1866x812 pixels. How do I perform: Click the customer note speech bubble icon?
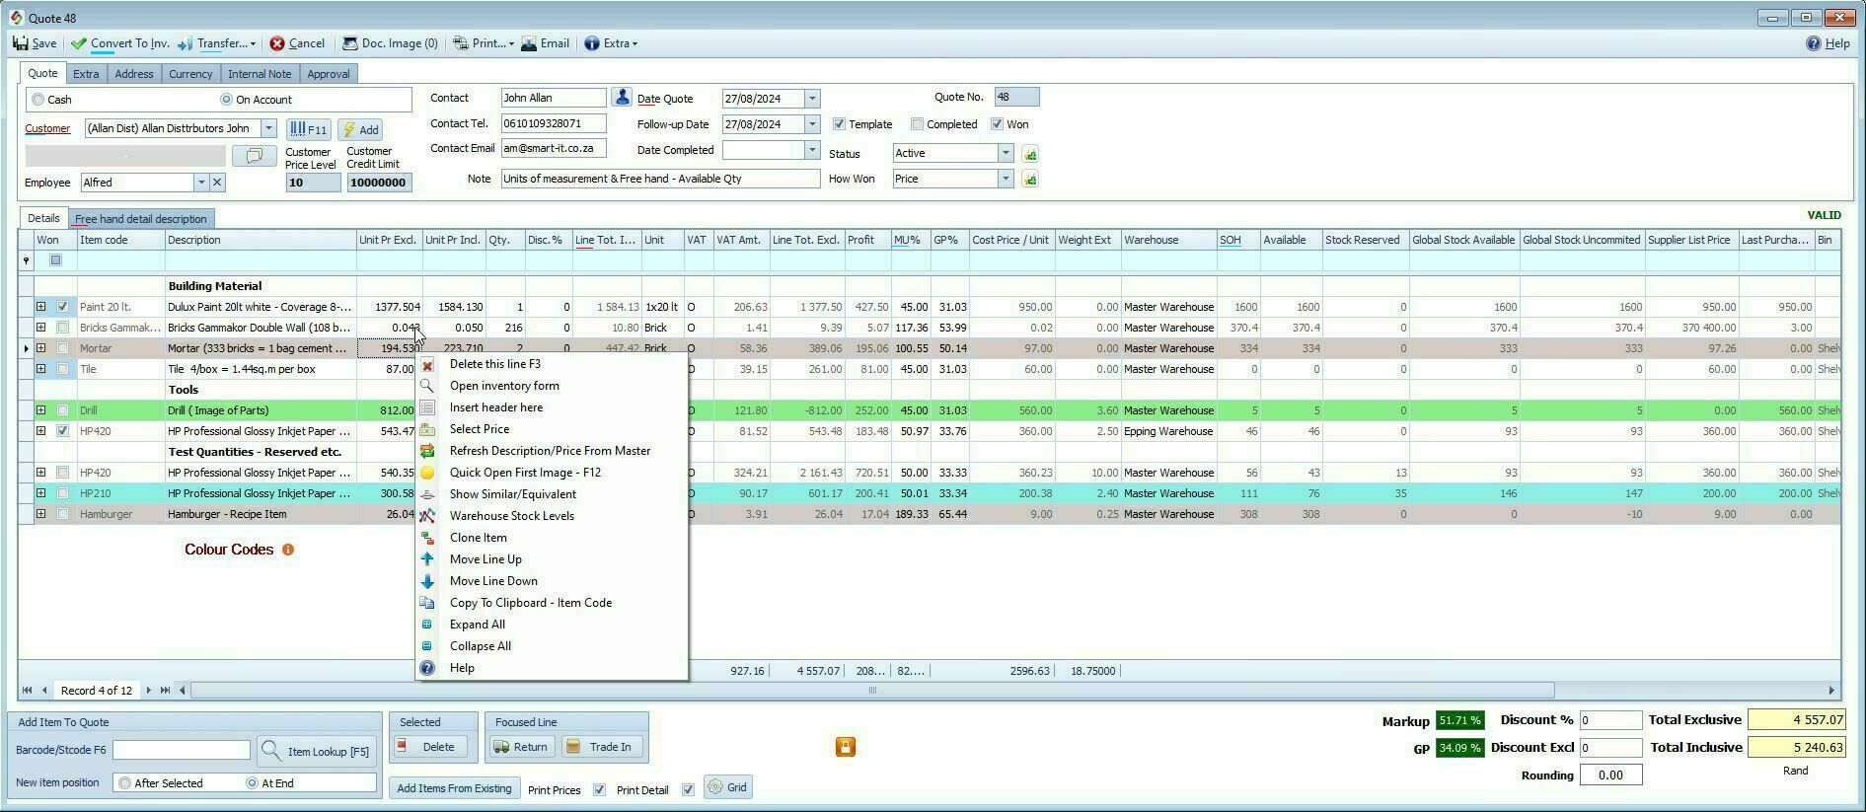254,156
